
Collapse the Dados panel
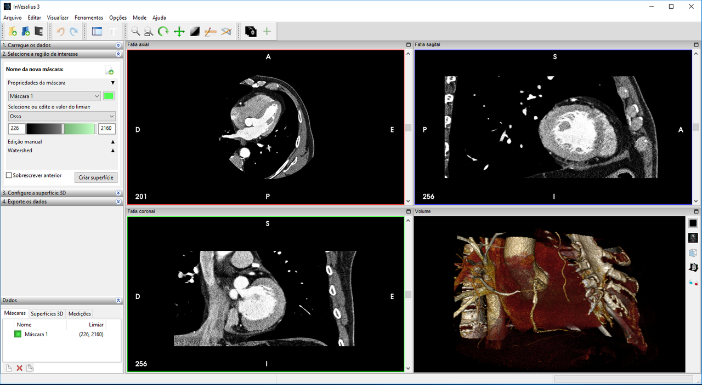(118, 300)
